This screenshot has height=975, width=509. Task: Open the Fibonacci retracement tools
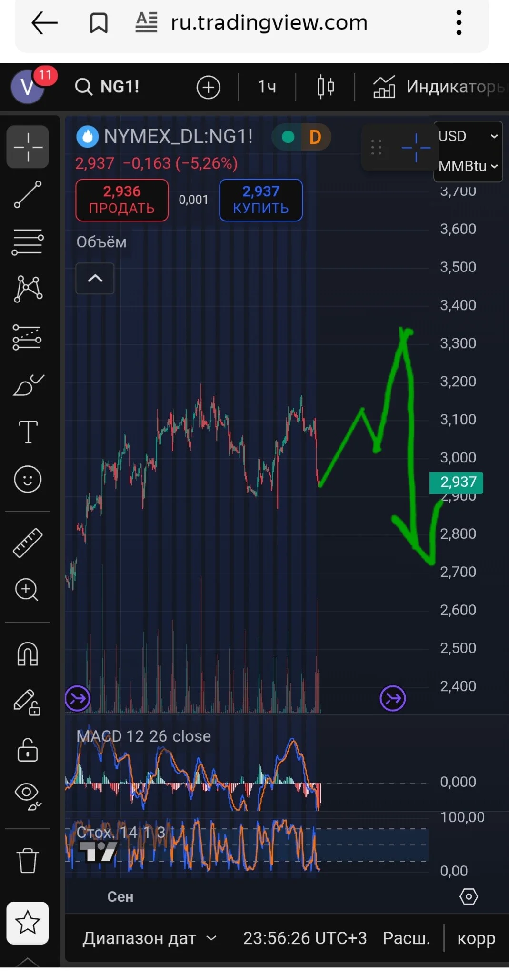coord(28,242)
